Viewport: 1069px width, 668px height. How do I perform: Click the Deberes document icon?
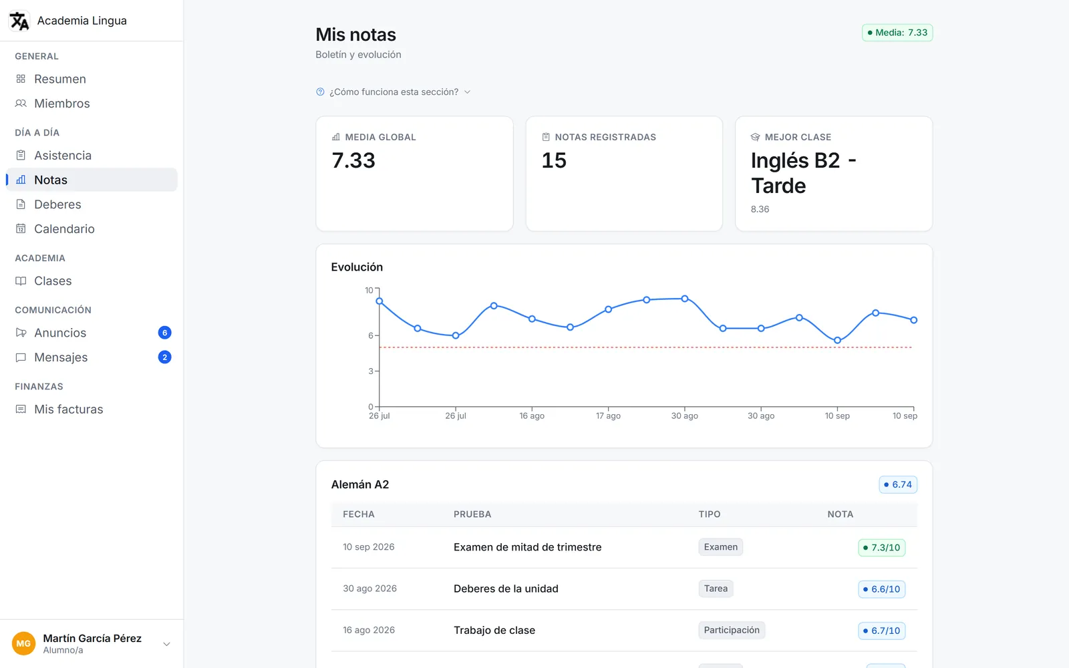21,204
